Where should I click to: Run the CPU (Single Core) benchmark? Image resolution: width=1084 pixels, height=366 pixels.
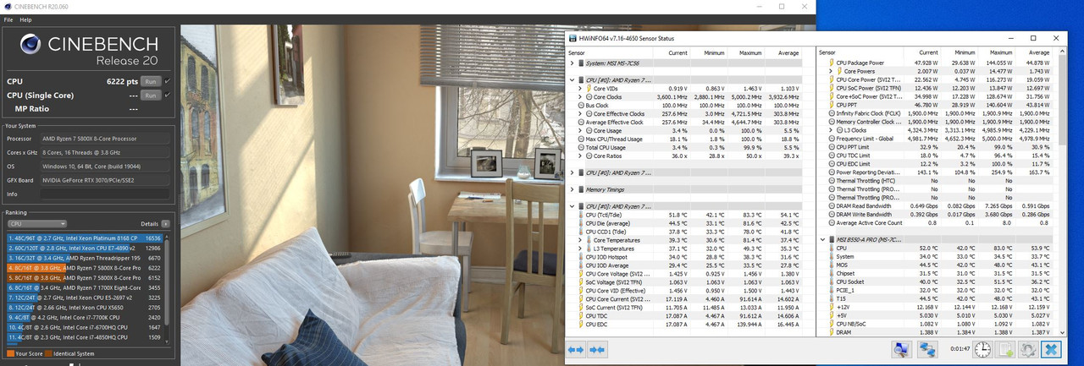pyautogui.click(x=151, y=96)
